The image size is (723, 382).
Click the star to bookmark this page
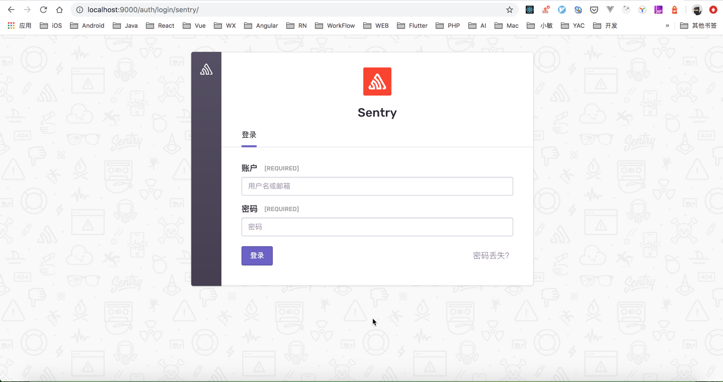510,10
